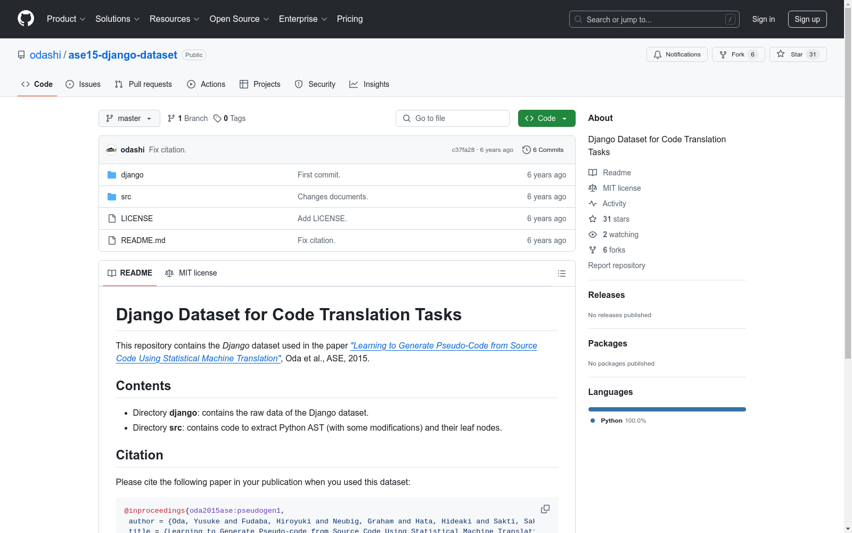The width and height of the screenshot is (852, 533).
Task: Switch to the Issues tab
Action: (83, 84)
